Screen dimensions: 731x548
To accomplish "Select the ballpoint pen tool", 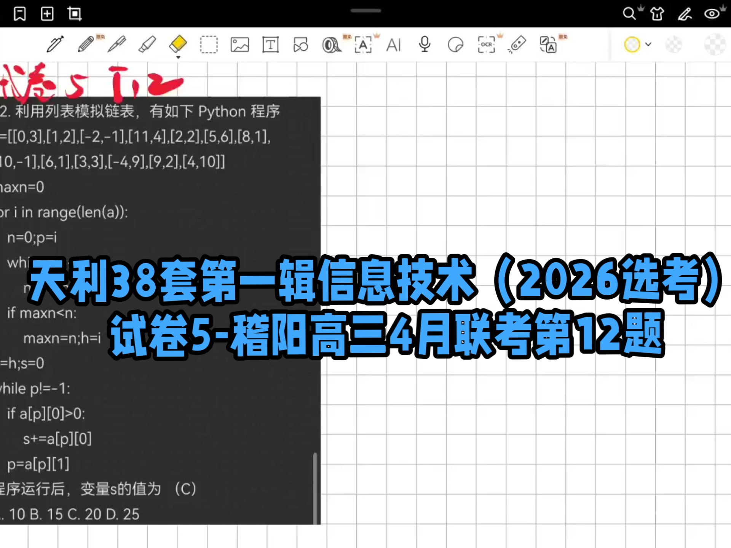I will pyautogui.click(x=117, y=45).
